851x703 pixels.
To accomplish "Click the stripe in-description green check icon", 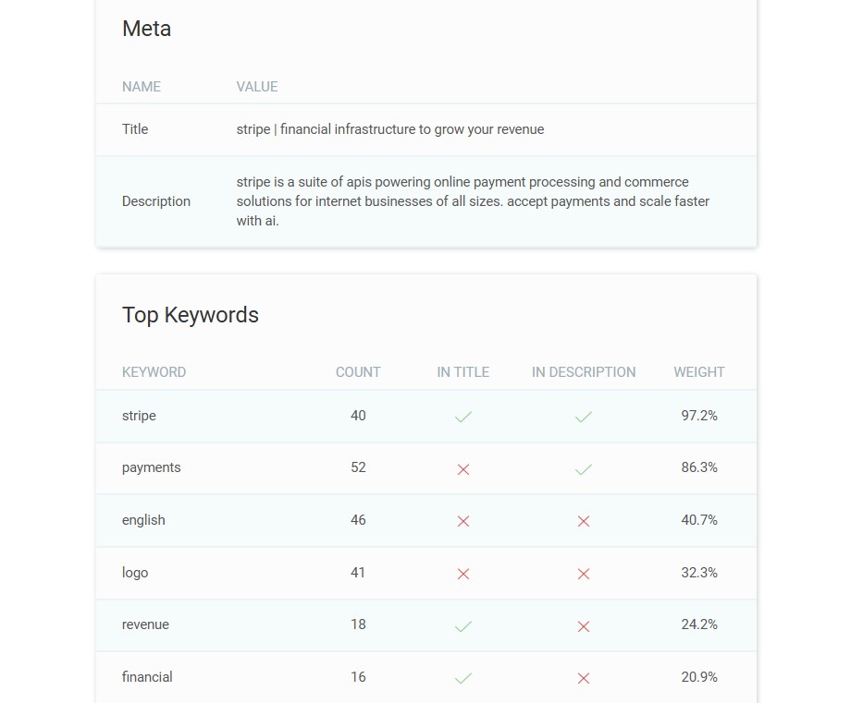I will [584, 417].
